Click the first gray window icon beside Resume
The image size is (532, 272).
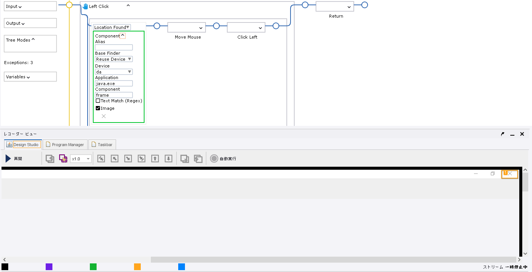(x=50, y=158)
